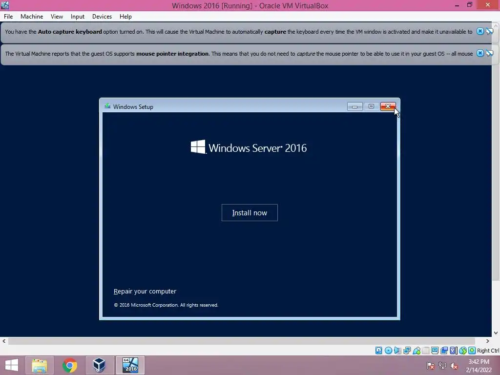Image resolution: width=500 pixels, height=375 pixels.
Task: Click the horizontal scrollbar track
Action: coord(242,341)
